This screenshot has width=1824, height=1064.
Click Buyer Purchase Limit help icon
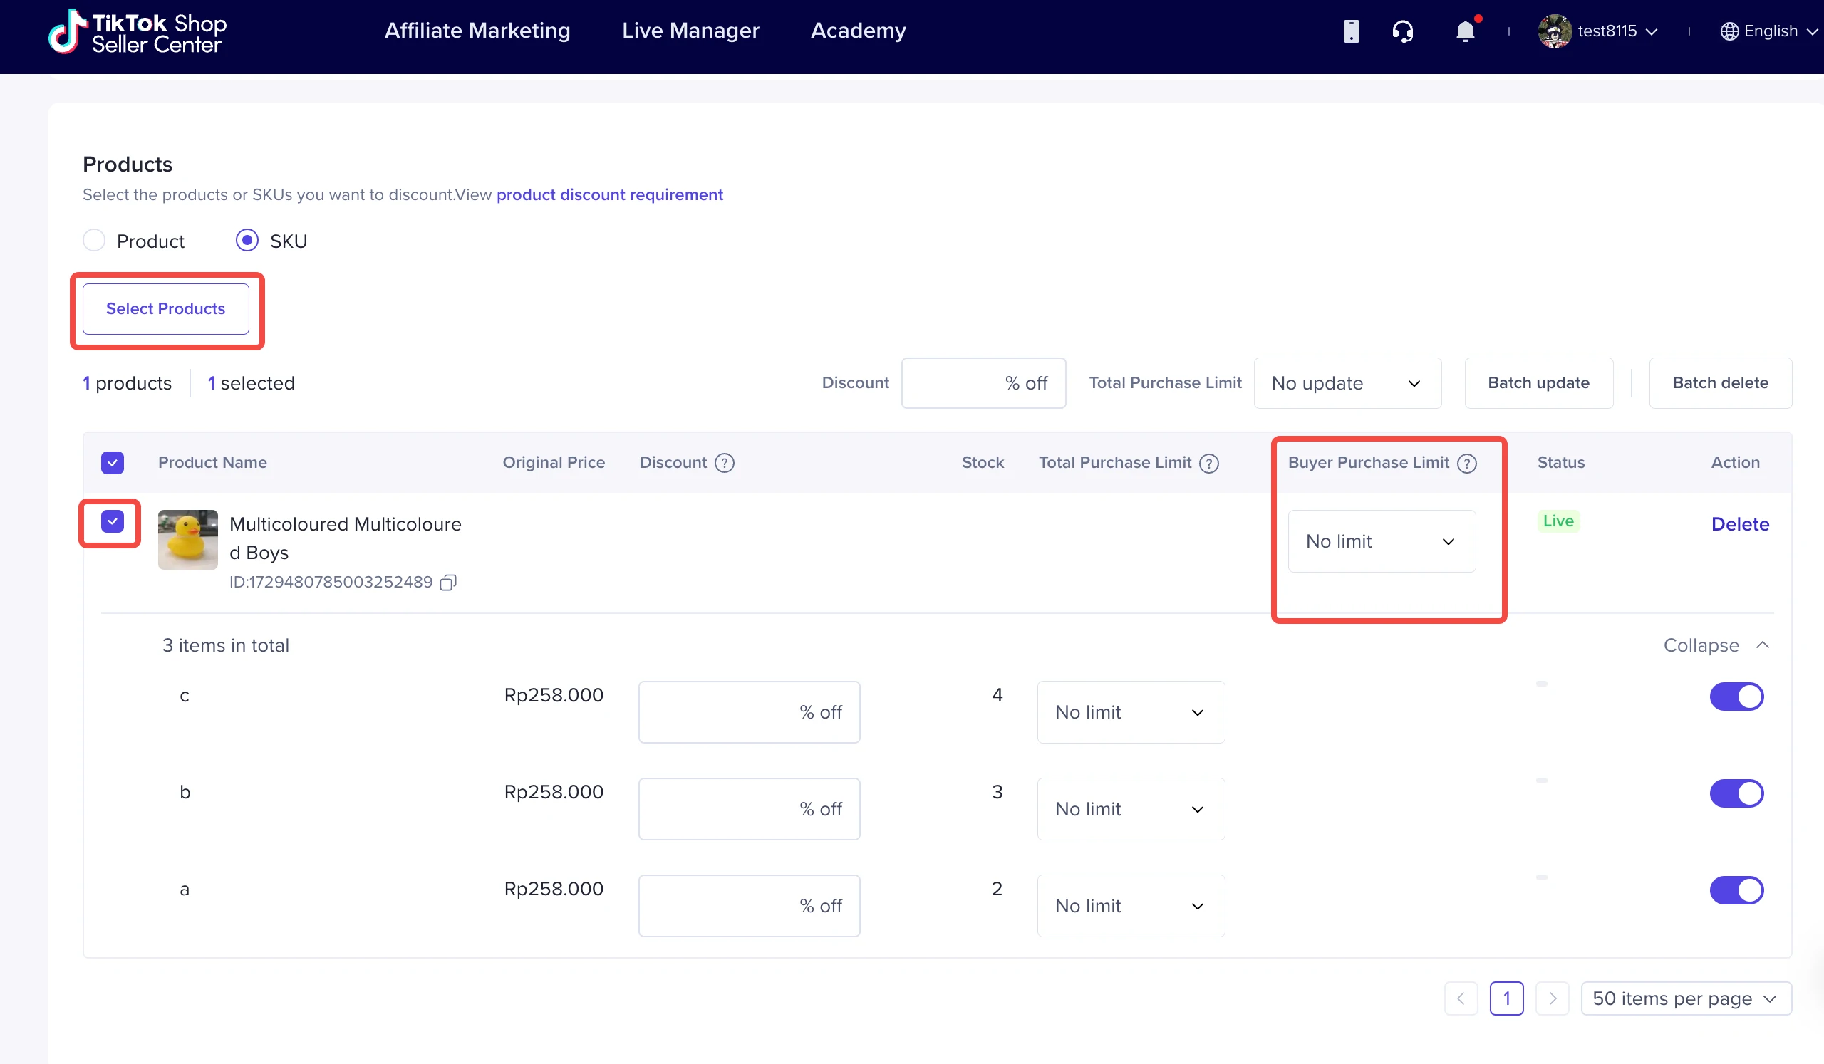(1466, 463)
